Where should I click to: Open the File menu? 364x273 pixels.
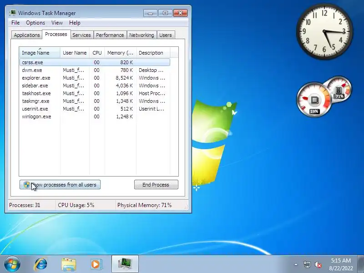[15, 22]
